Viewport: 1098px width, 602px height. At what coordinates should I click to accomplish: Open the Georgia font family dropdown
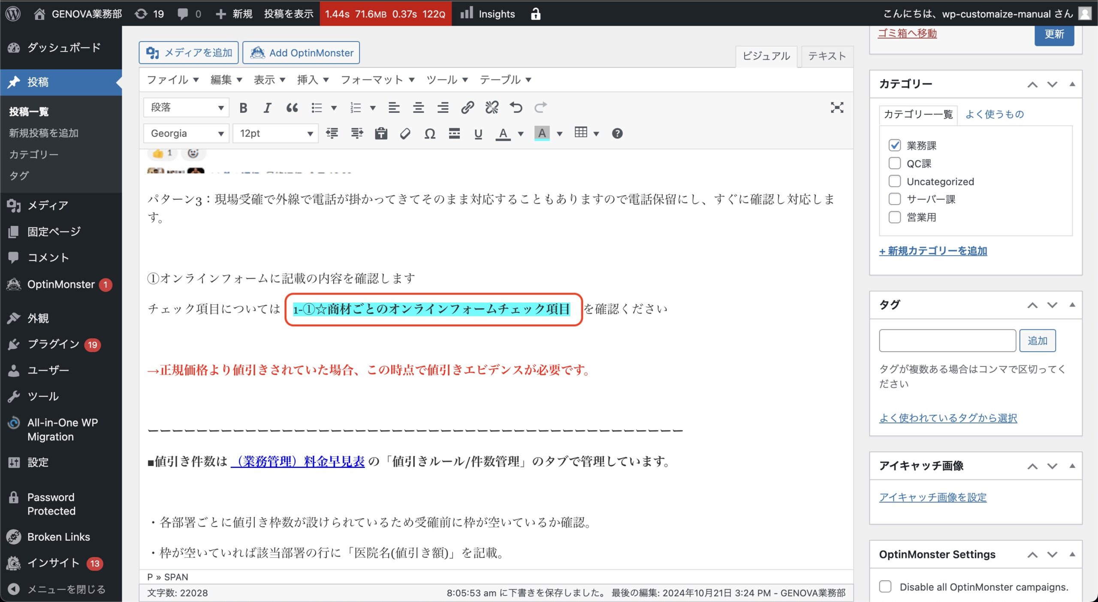coord(186,134)
